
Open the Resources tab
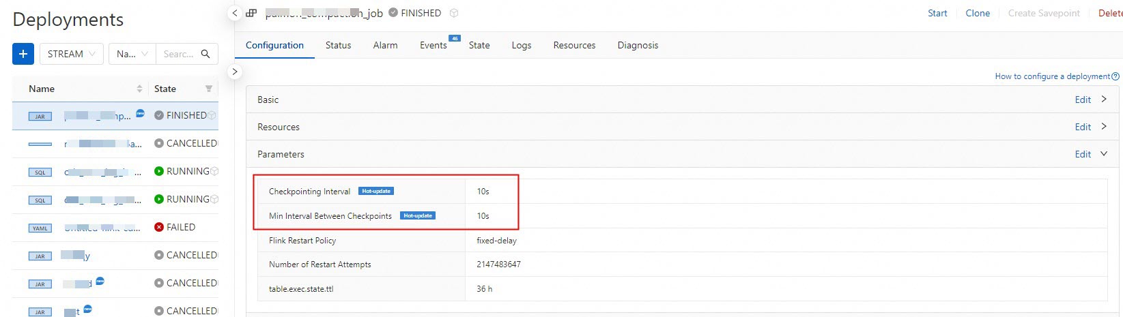coord(574,45)
